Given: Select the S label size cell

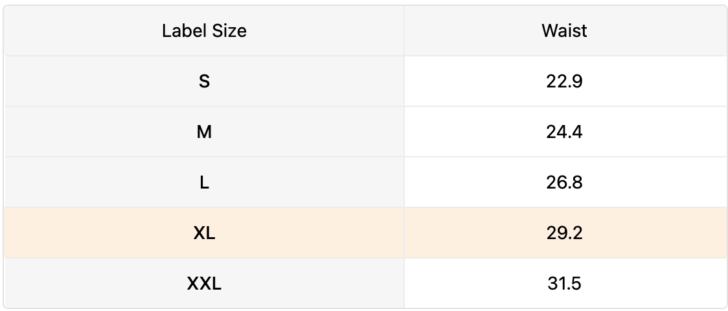Looking at the screenshot, I should [x=204, y=82].
